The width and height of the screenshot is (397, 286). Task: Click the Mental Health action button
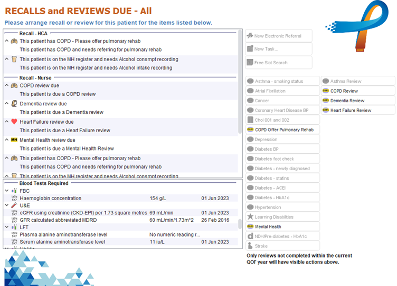282,226
